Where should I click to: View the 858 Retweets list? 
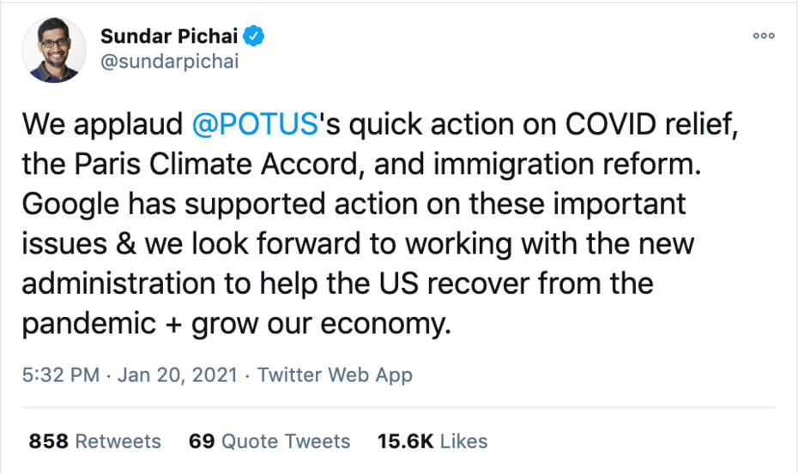tap(94, 441)
